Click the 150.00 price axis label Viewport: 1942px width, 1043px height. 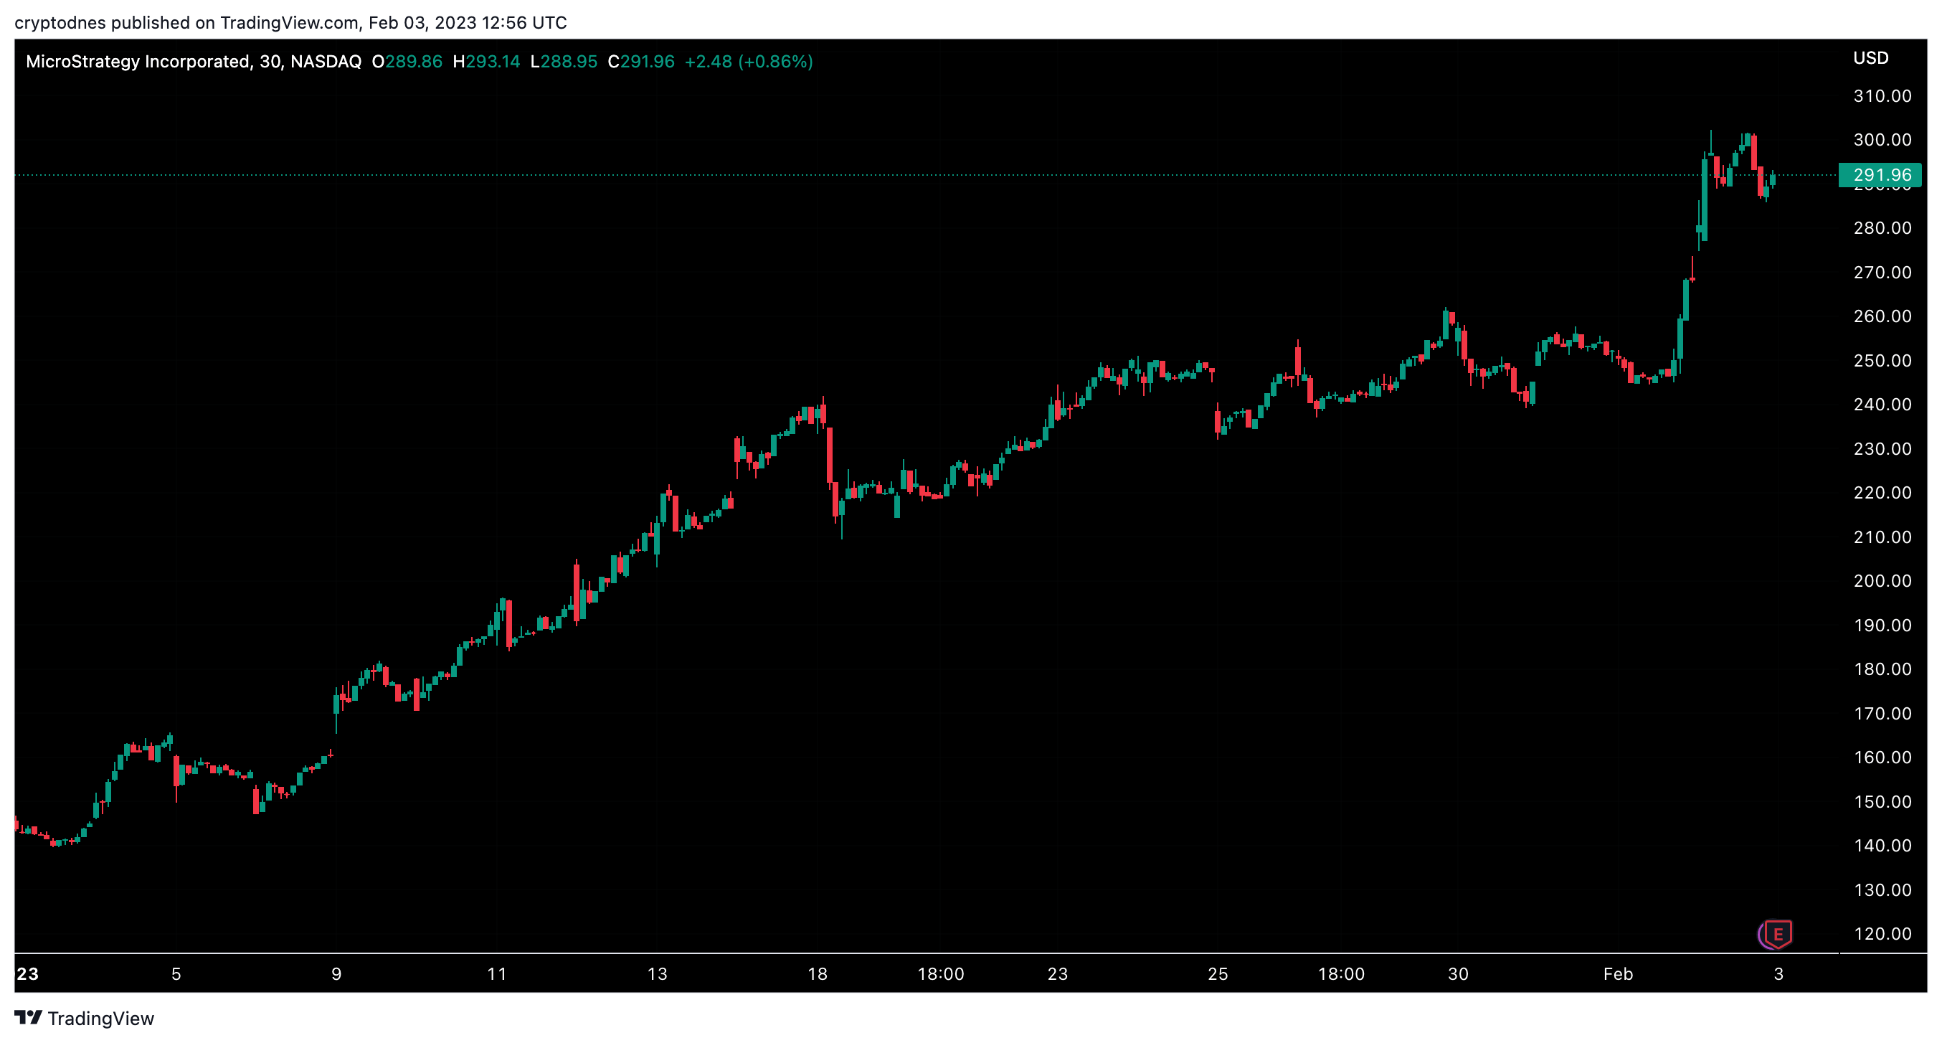(x=1882, y=802)
